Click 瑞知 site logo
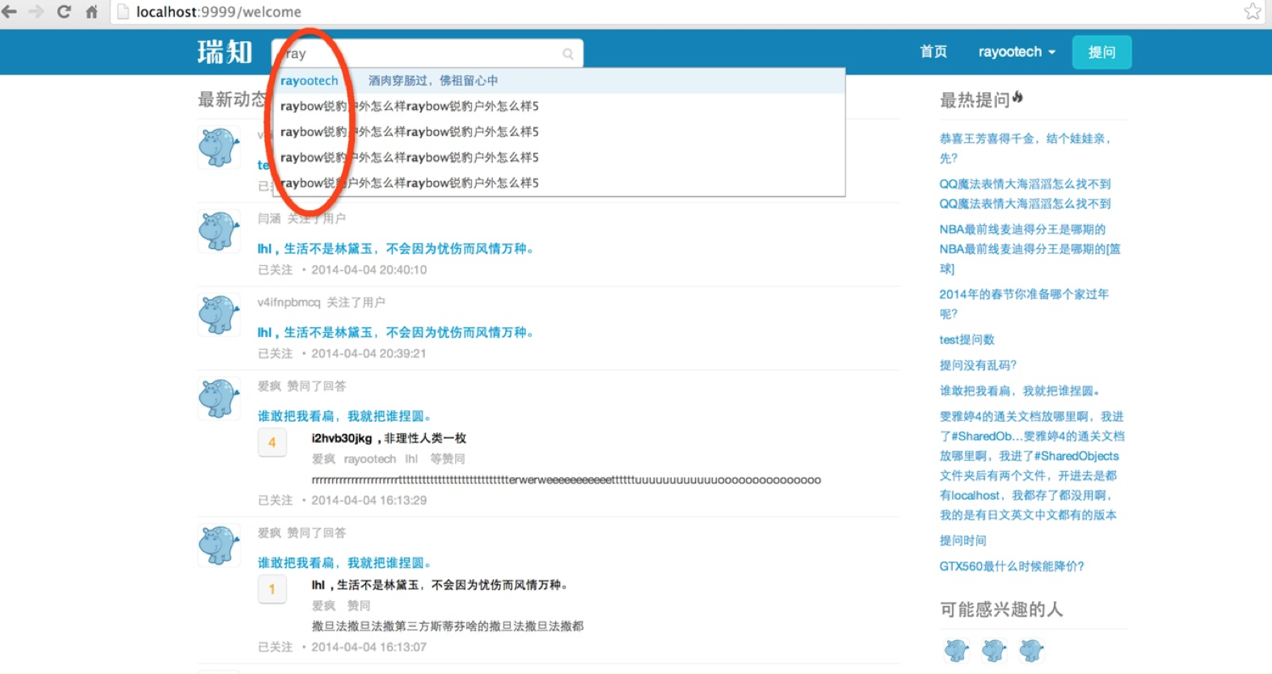Screen dimensions: 1272x674 click(225, 52)
